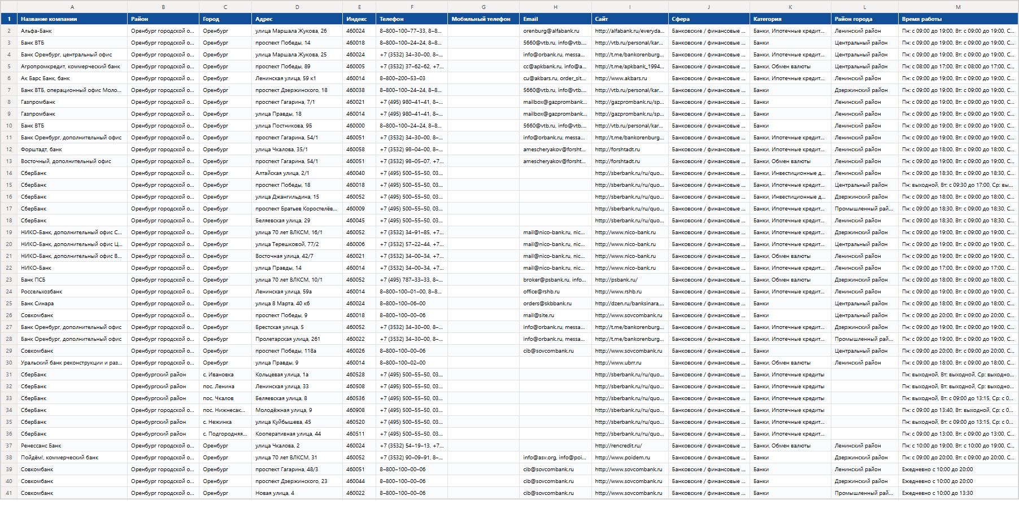Click the postal index cell "460044"
This screenshot has width=1019, height=509.
[x=359, y=481]
